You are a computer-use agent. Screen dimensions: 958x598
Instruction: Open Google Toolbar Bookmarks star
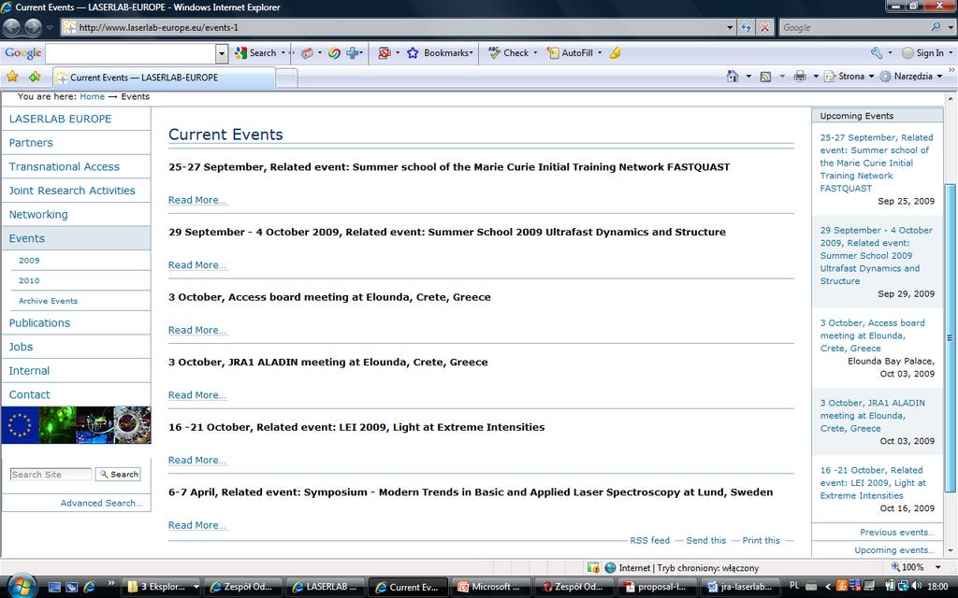pyautogui.click(x=413, y=53)
